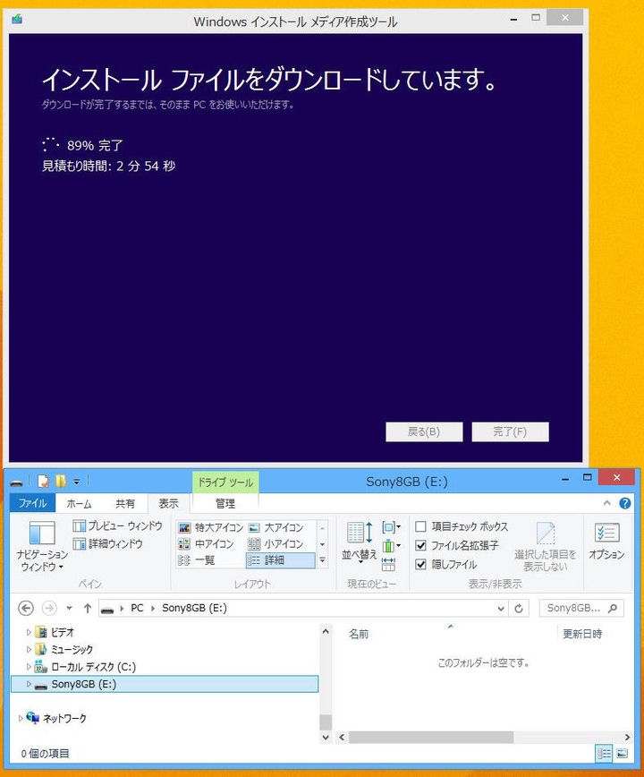Expand Local Disk (C:) tree node

click(x=29, y=667)
